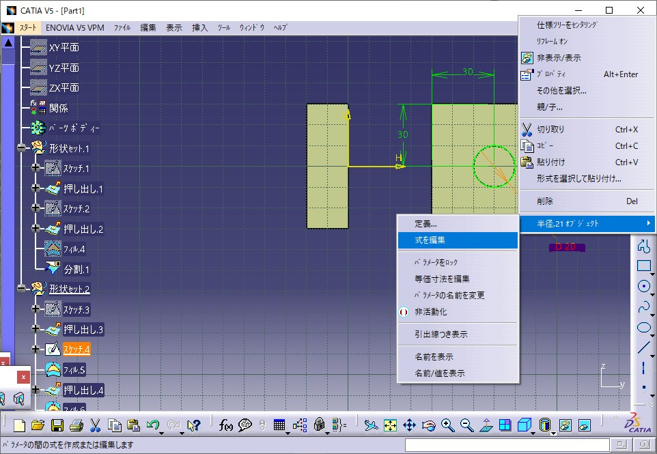Click the command input field in status bar
This screenshot has height=454, width=657.
point(504,445)
